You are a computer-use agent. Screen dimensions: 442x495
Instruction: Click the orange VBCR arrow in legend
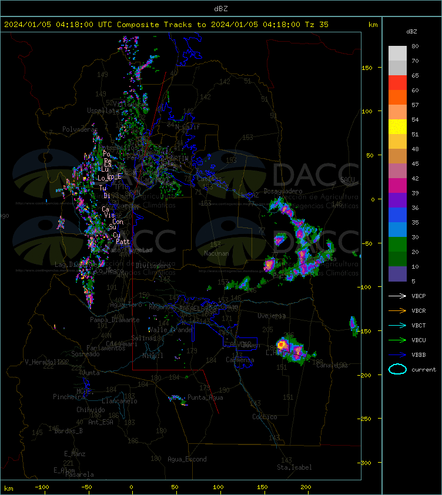coord(397,310)
